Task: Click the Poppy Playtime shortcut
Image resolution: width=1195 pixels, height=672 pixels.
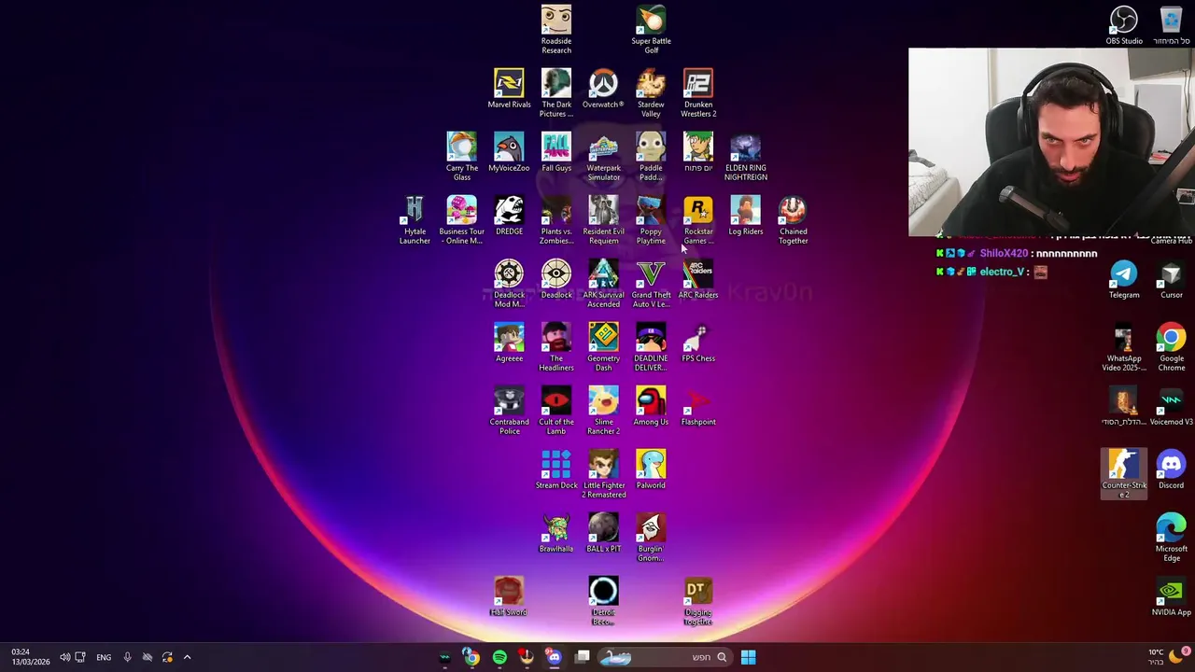Action: coord(651,219)
